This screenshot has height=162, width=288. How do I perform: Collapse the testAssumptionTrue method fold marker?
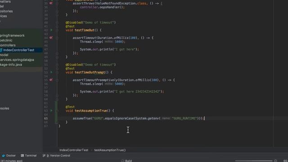tap(57, 111)
